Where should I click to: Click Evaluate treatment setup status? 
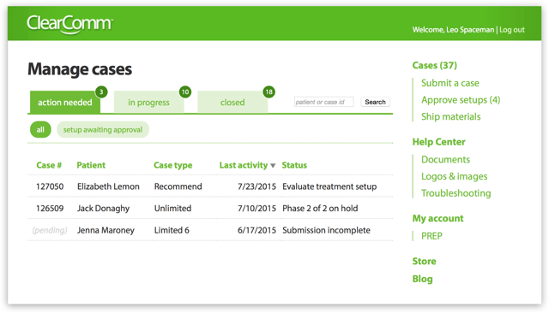[329, 186]
